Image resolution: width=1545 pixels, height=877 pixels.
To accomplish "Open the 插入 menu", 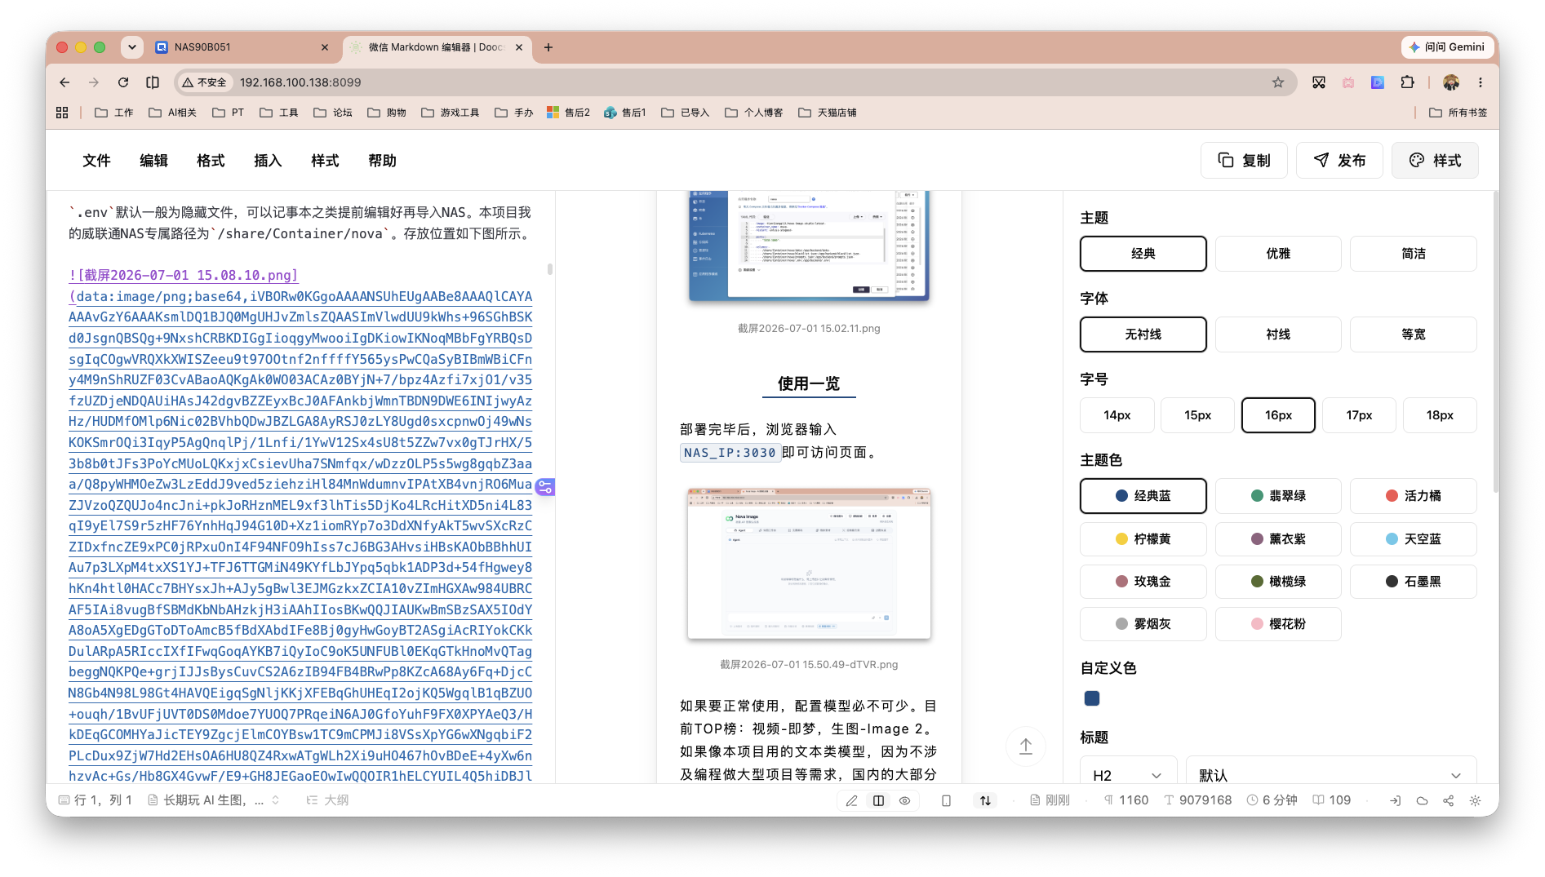I will [268, 161].
